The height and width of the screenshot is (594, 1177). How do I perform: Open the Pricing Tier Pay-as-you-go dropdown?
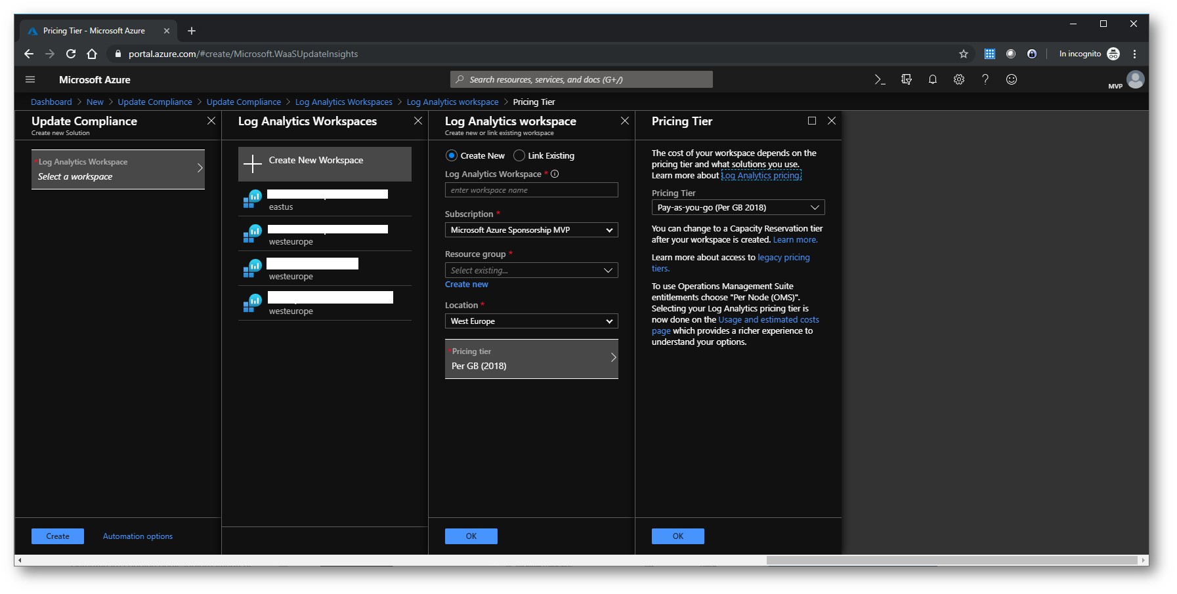[x=738, y=207]
